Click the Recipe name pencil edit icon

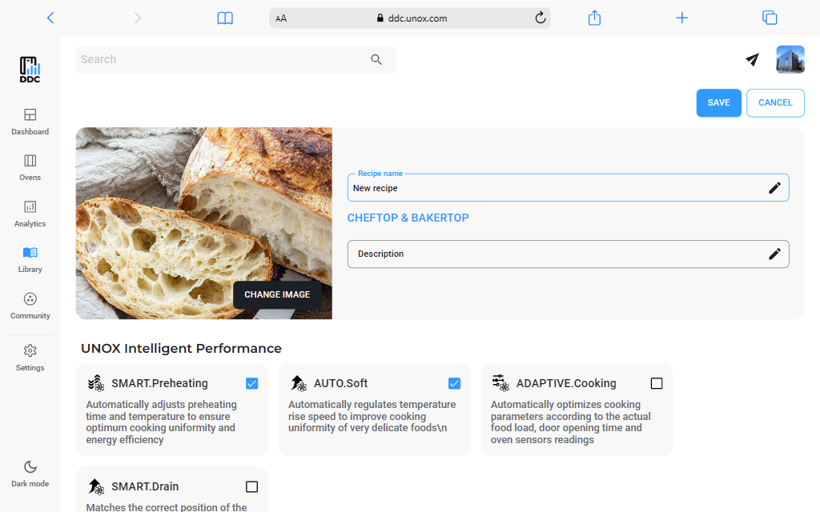(774, 188)
